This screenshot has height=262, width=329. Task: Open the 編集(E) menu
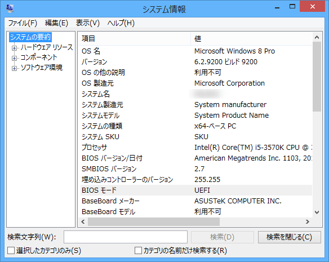click(56, 23)
